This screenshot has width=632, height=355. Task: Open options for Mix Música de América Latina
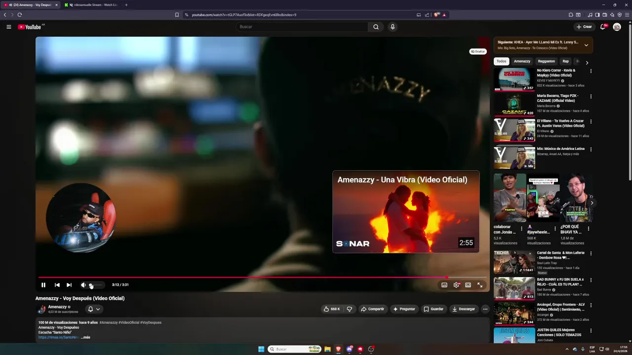tap(591, 149)
